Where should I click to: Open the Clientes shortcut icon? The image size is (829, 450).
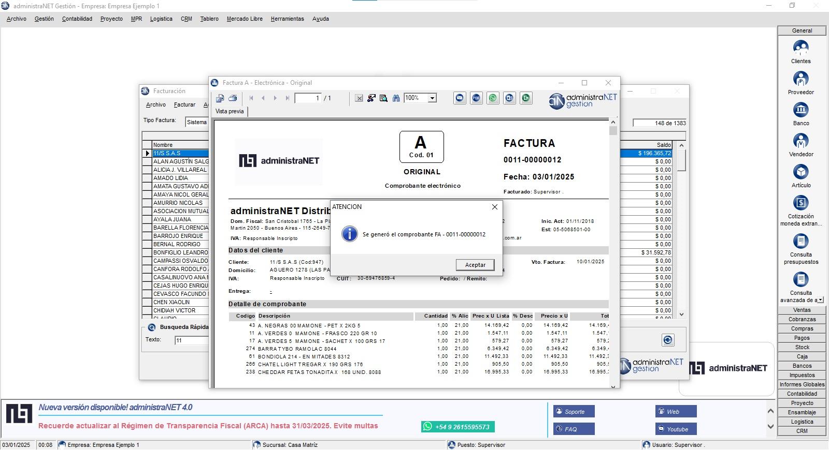pyautogui.click(x=801, y=48)
